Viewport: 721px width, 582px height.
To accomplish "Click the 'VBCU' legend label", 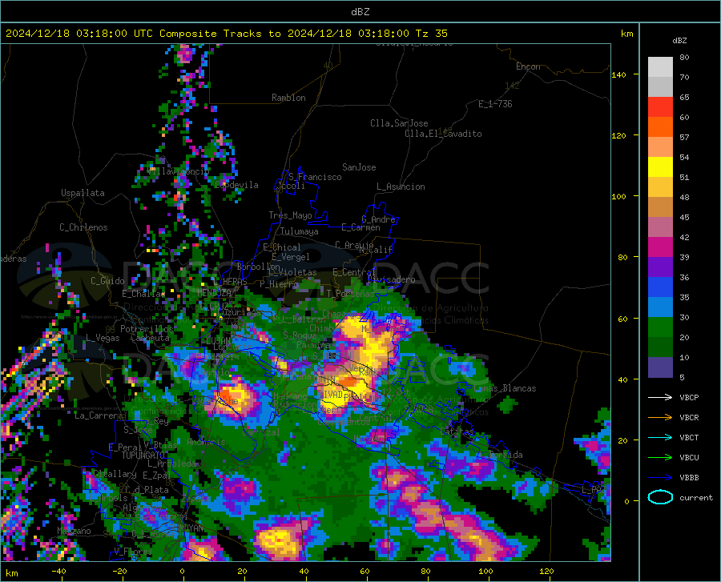I will pyautogui.click(x=689, y=458).
